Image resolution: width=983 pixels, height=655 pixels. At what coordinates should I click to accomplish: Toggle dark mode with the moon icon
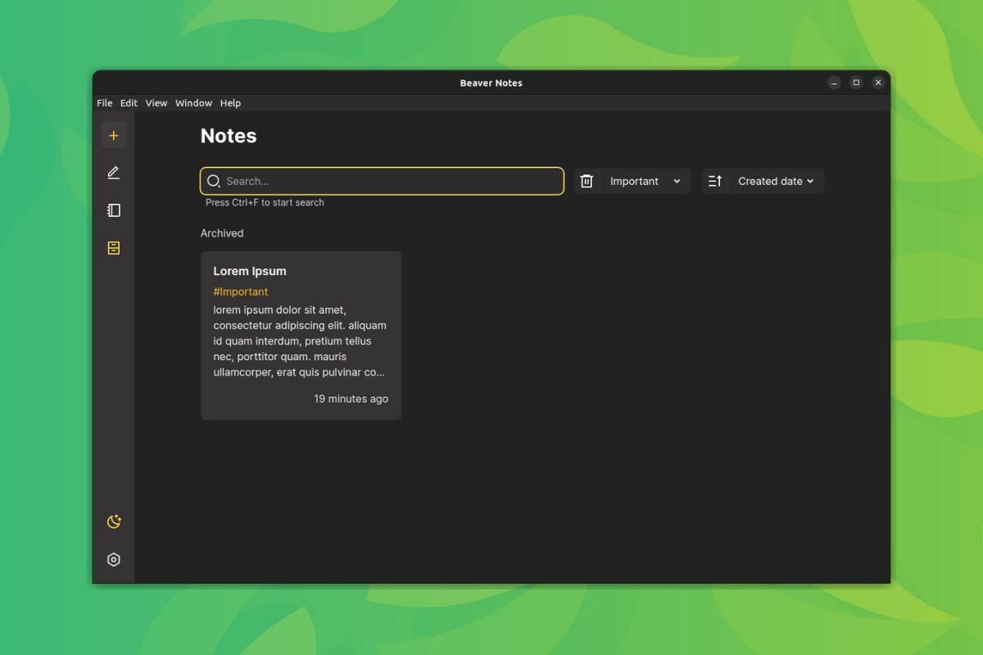[113, 522]
